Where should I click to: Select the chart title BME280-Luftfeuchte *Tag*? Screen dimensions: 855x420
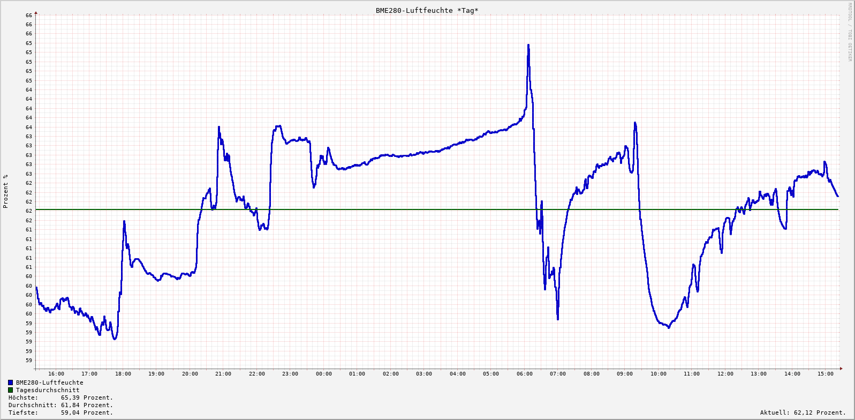point(427,11)
